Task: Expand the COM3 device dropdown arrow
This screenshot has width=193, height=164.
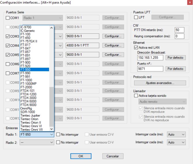Action: pos(60,36)
